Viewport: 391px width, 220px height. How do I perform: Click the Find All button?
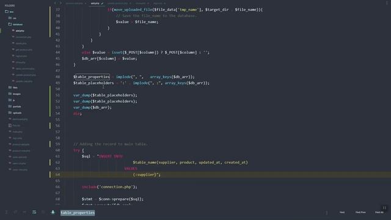coord(379,212)
